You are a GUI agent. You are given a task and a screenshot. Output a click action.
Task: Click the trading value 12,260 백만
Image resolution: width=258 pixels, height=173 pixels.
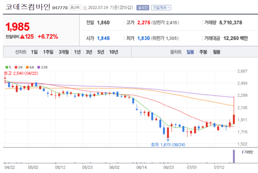point(235,38)
